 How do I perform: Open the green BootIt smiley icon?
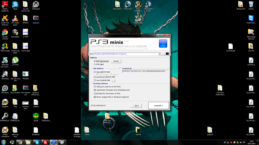36,117
